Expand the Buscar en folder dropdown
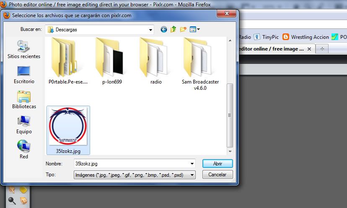Image resolution: width=347 pixels, height=208 pixels. (150, 30)
